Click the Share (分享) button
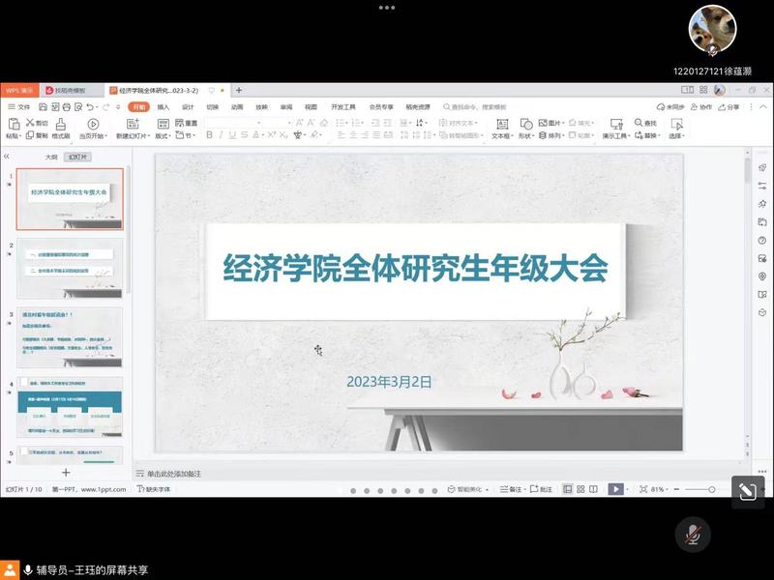 tap(729, 106)
